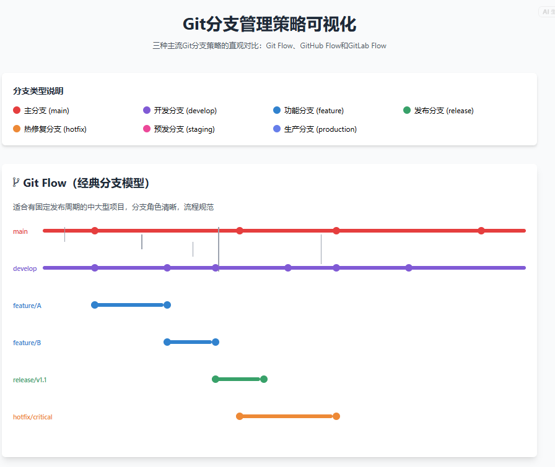Select the '主分支 (main)' legend label

coord(46,111)
